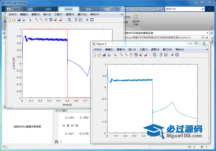Activate Zoom Out tool in Figure 2

click(126, 55)
